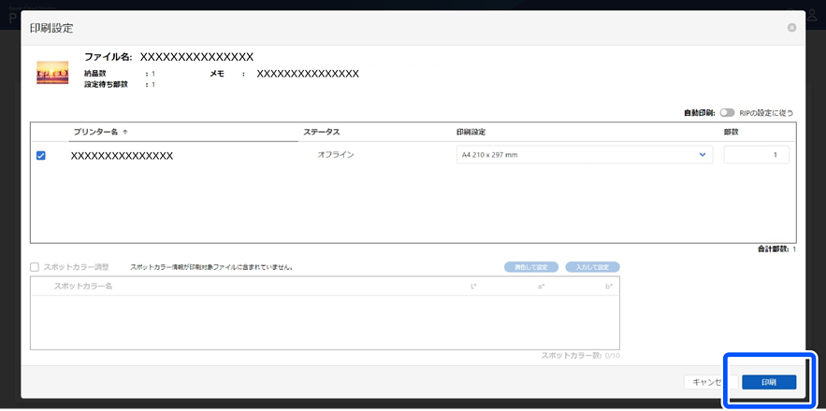The width and height of the screenshot is (826, 411).
Task: Click the user account icon behind the dialog
Action: click(812, 14)
